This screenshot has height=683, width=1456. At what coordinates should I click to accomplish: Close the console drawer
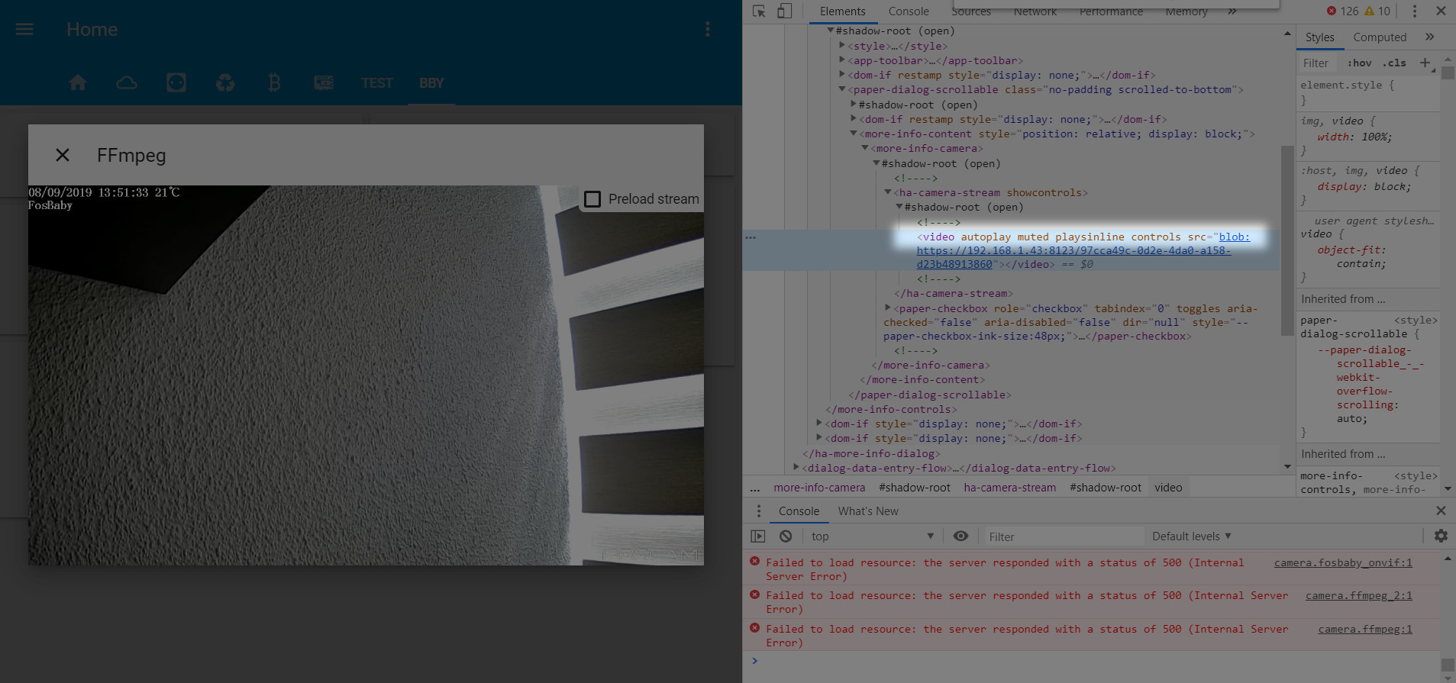[x=1441, y=511]
